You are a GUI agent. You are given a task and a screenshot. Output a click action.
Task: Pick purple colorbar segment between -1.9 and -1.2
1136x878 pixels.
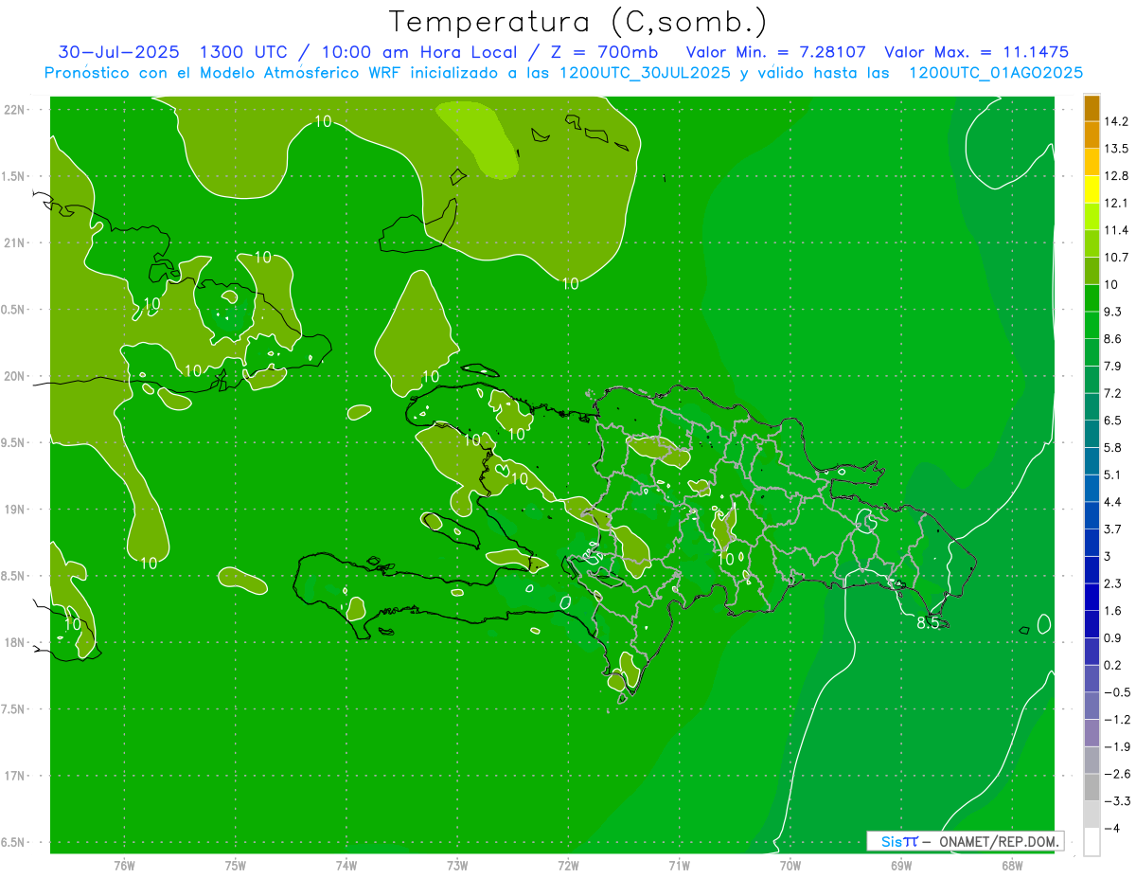coord(1092,732)
